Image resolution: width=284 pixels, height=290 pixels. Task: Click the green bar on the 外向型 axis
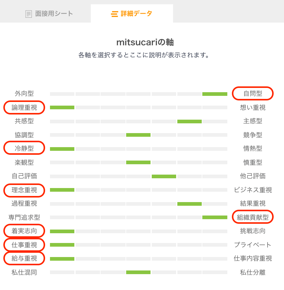point(215,93)
